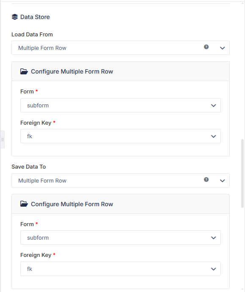The height and width of the screenshot is (292, 245).
Task: Click the Save Data To Multiple Form Row selector
Action: [x=121, y=180]
